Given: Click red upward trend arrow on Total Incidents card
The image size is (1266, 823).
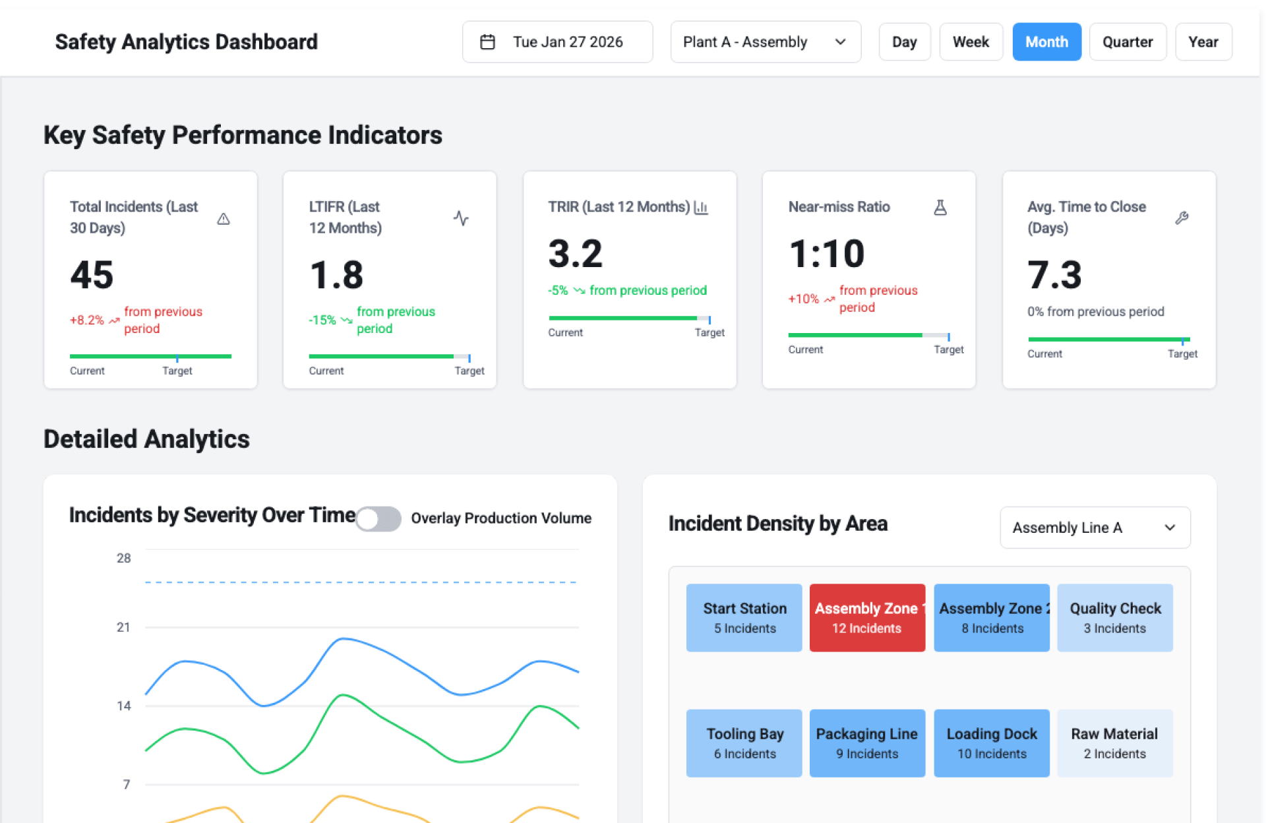Looking at the screenshot, I should [114, 320].
